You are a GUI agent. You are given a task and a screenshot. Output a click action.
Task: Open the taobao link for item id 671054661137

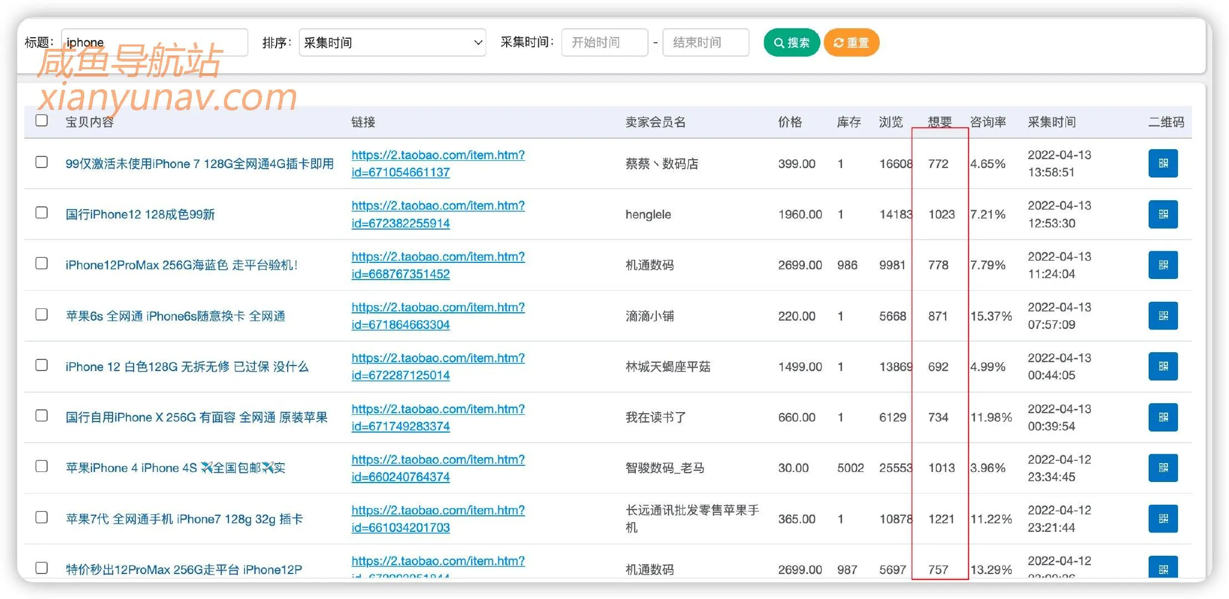point(437,164)
